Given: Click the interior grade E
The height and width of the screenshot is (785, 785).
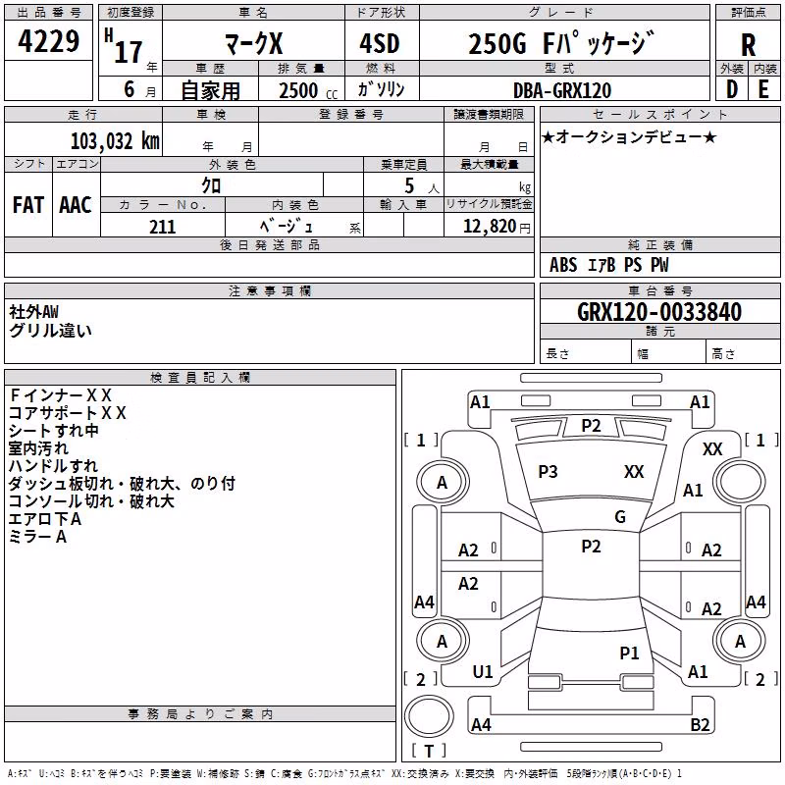Looking at the screenshot, I should (x=763, y=89).
